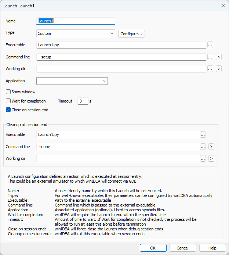Open macro arrow beside Cleanup Command line
Image resolution: width=229 pixels, height=255 pixels.
pyautogui.click(x=211, y=147)
